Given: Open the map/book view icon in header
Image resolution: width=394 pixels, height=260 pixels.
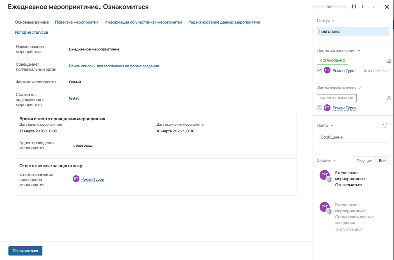Looking at the screenshot, I should point(353,7).
